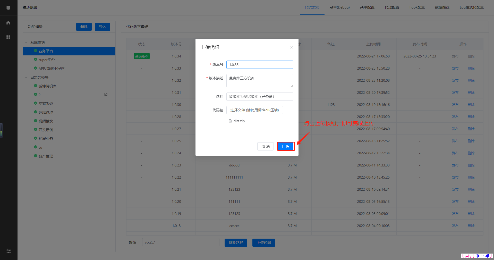Click 上传 to submit the code
Screen dimensions: 494x260
click(285, 146)
